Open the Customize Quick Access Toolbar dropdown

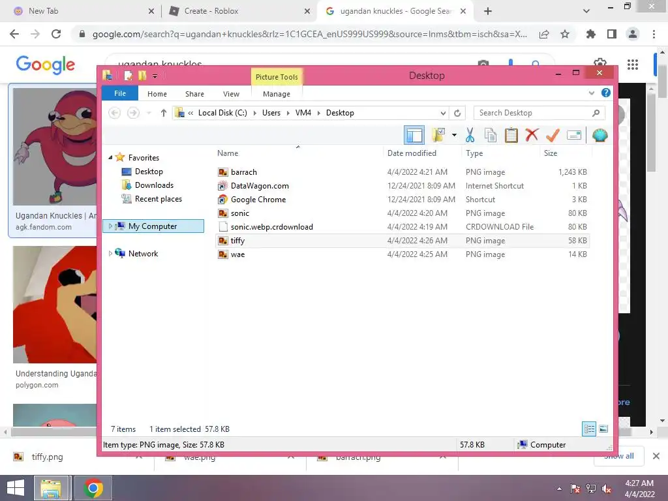[x=155, y=76]
